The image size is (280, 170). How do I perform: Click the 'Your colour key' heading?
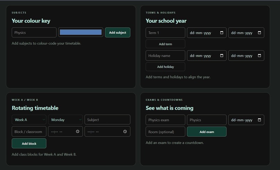31,21
